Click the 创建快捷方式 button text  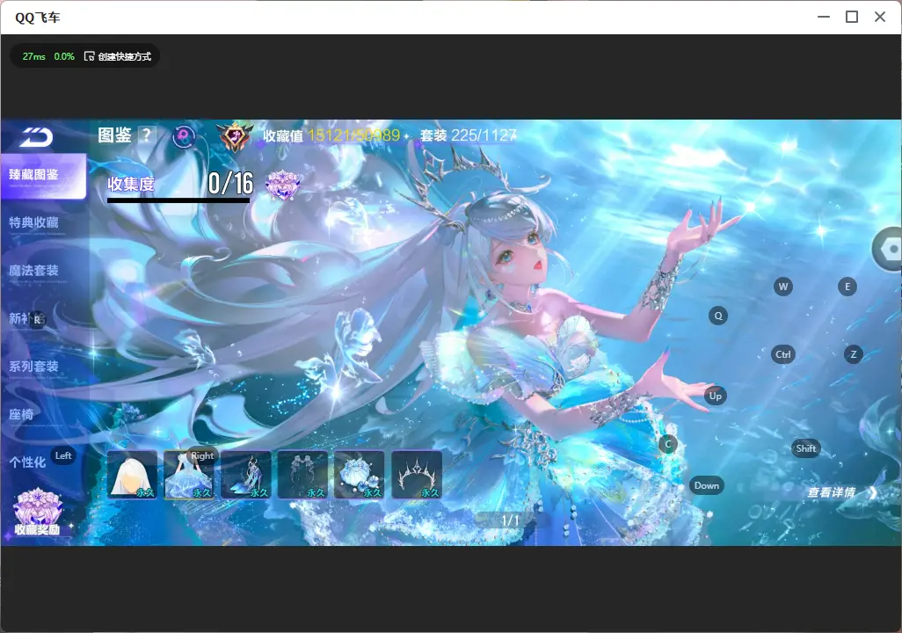(x=125, y=56)
